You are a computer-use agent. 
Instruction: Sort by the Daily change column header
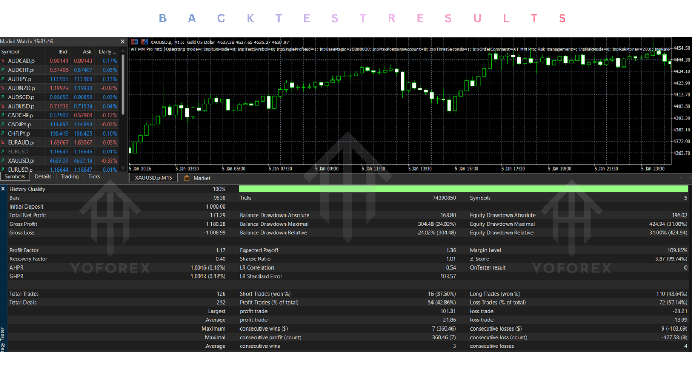pyautogui.click(x=108, y=52)
